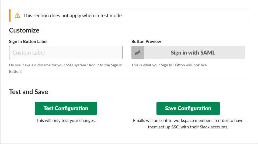Click the orange accent stripe on warning banner
Viewport: 258px width, 144px height.
(x=10, y=15)
